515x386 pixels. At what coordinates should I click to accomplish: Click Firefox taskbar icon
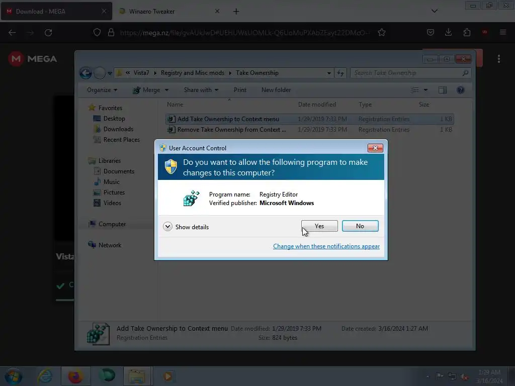[x=75, y=376]
